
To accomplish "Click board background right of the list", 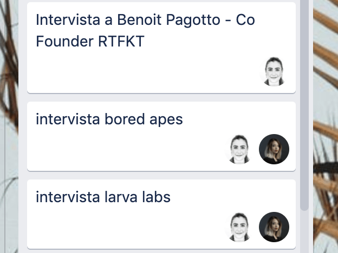I will 326,126.
